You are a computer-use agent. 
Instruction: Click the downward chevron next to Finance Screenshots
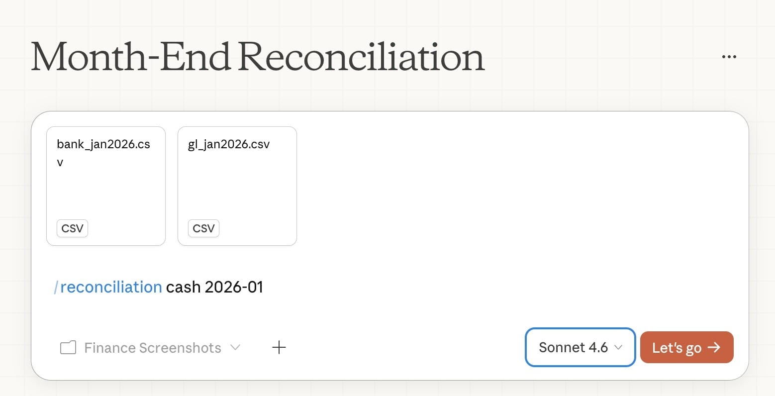point(236,347)
